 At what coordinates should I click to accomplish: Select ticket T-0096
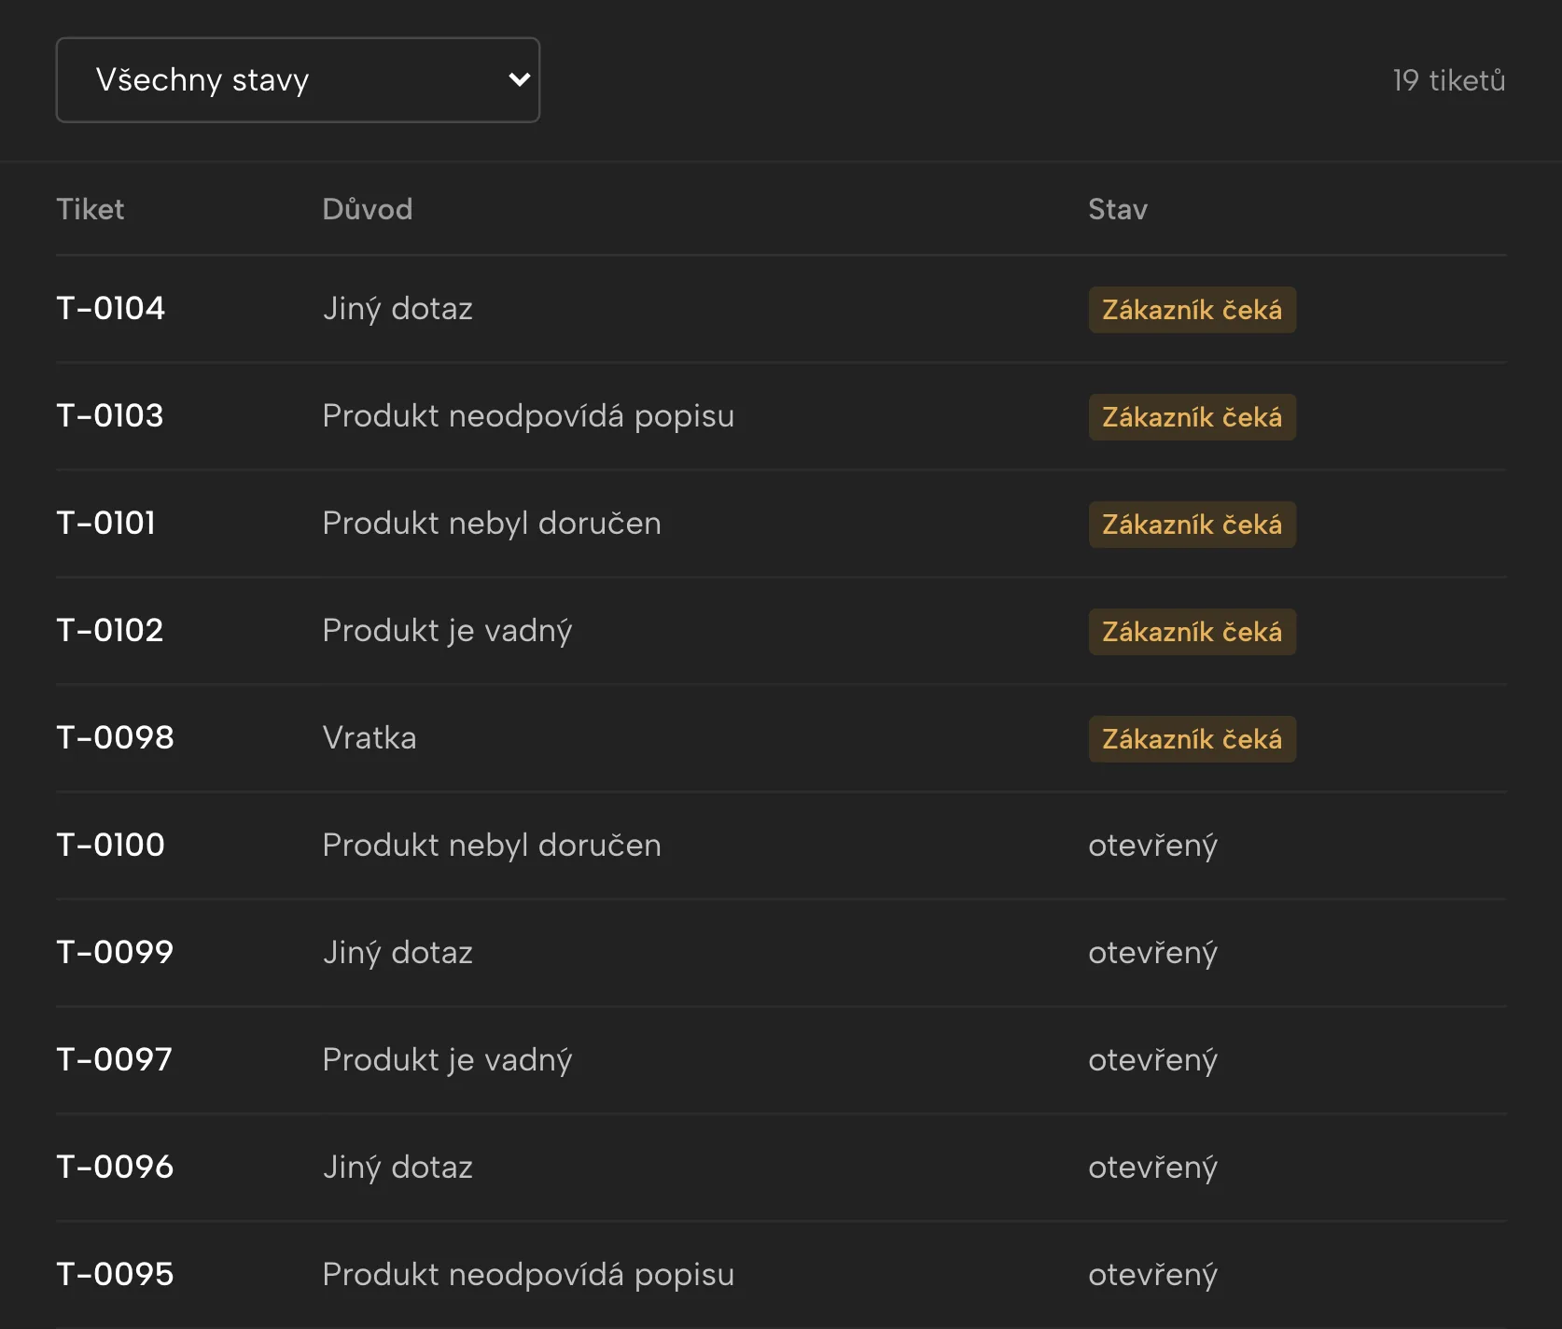click(115, 1168)
